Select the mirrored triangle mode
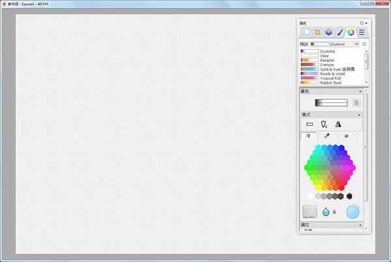Screen dimensions: 391x262 pyautogui.click(x=338, y=124)
